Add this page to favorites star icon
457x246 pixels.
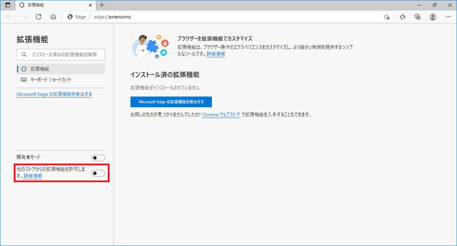387,17
